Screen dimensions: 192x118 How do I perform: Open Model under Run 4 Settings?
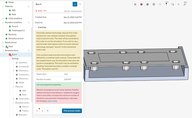coord(21,83)
